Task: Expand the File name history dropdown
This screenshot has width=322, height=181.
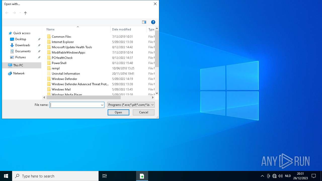Action: pyautogui.click(x=102, y=105)
